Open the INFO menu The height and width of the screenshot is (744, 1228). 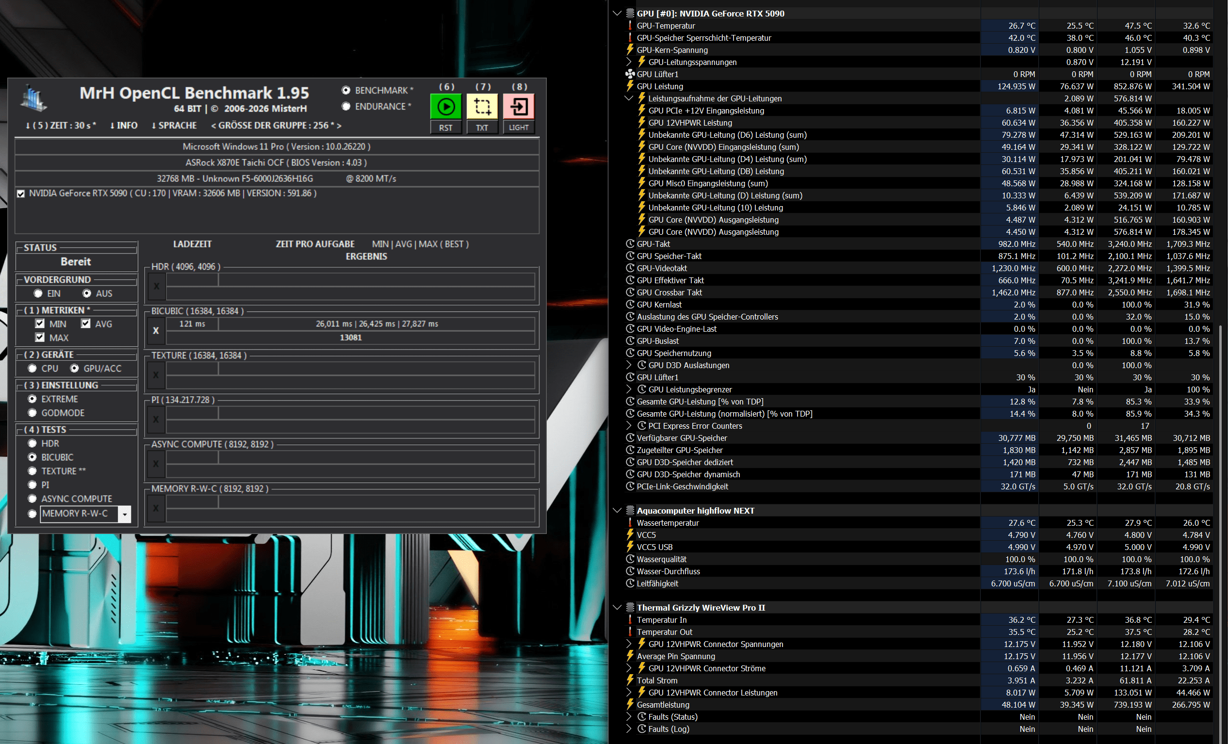[124, 126]
